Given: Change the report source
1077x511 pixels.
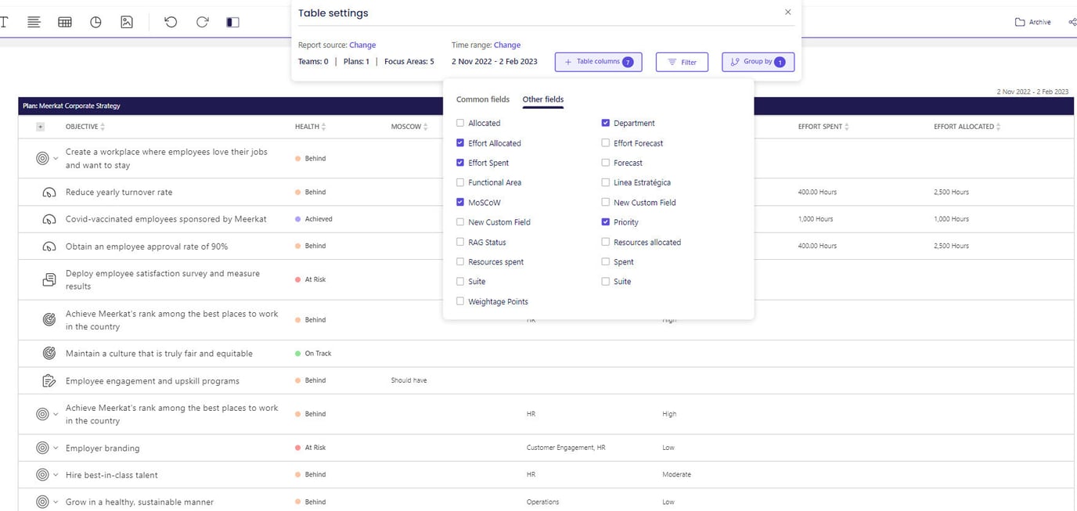Looking at the screenshot, I should pos(362,45).
